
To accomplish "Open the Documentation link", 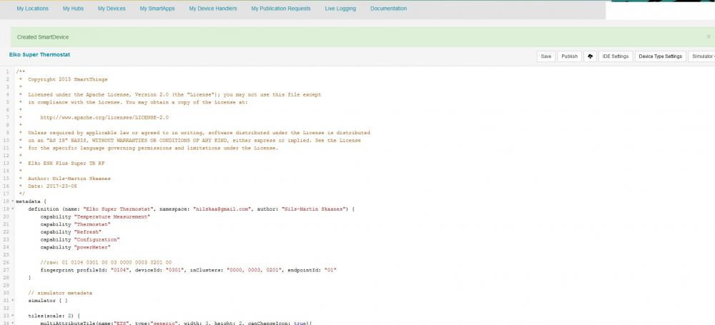I will coord(388,9).
